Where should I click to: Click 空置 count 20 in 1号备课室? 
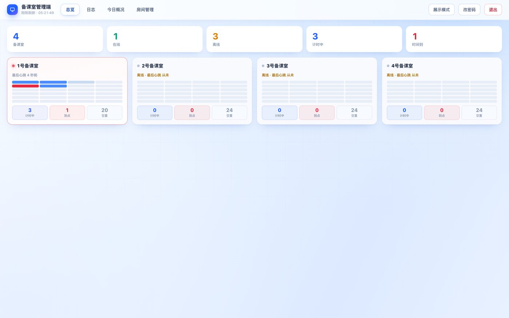(105, 113)
